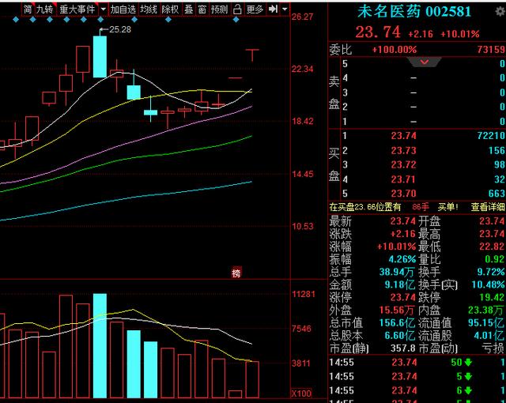Toggle 除权 ex-rights adjustment
The width and height of the screenshot is (506, 403).
pos(170,9)
